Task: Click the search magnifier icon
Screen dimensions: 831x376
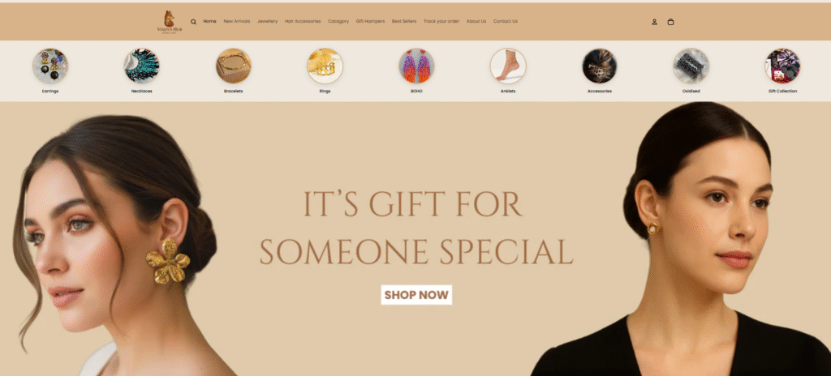Action: (x=193, y=22)
